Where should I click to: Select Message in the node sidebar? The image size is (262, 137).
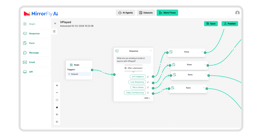click(x=36, y=53)
